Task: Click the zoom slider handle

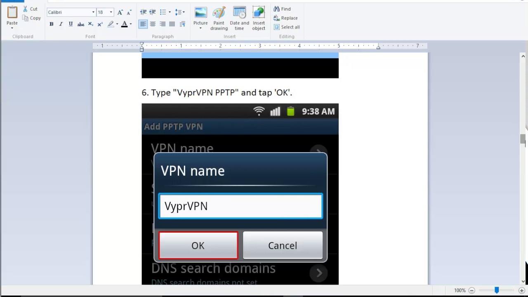Action: 497,290
